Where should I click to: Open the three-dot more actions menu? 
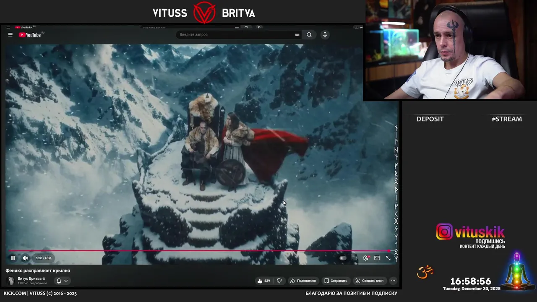(393, 281)
